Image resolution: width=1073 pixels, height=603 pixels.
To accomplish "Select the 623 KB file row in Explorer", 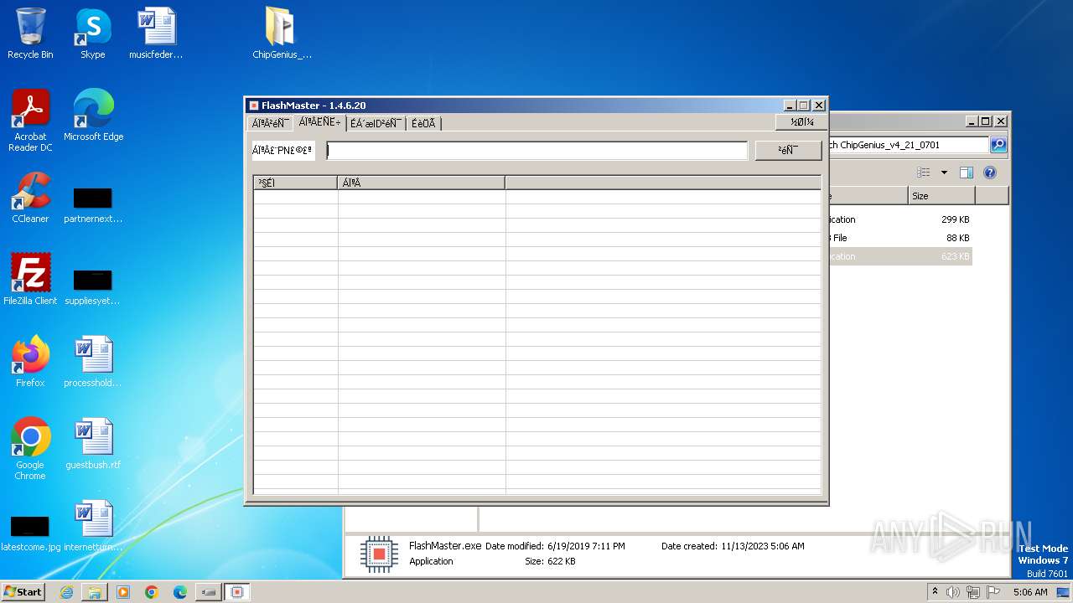I will 900,256.
